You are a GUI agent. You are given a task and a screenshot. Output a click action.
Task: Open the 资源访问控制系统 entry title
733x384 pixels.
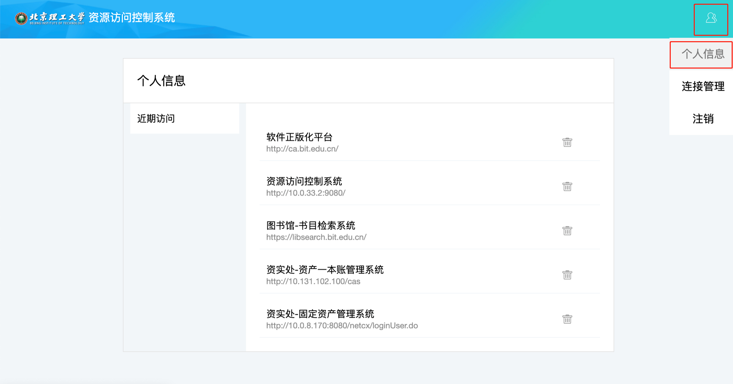[x=304, y=181]
